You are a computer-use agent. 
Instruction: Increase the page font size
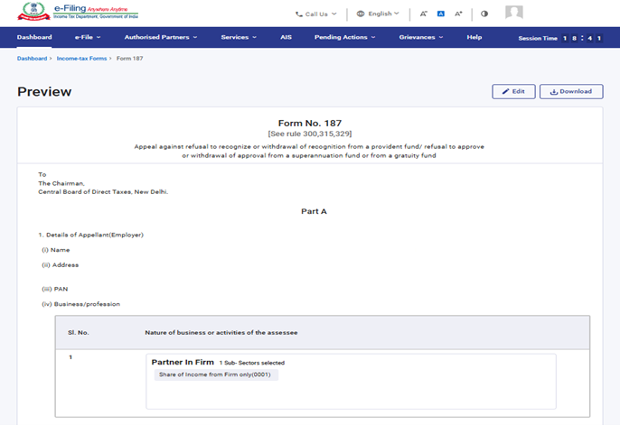click(x=458, y=14)
